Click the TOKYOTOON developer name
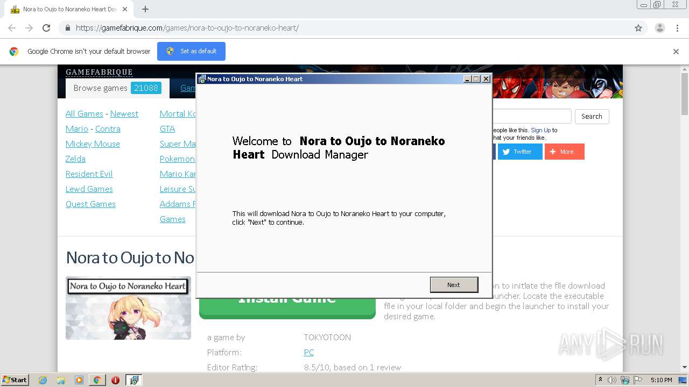This screenshot has height=387, width=689. point(327,338)
